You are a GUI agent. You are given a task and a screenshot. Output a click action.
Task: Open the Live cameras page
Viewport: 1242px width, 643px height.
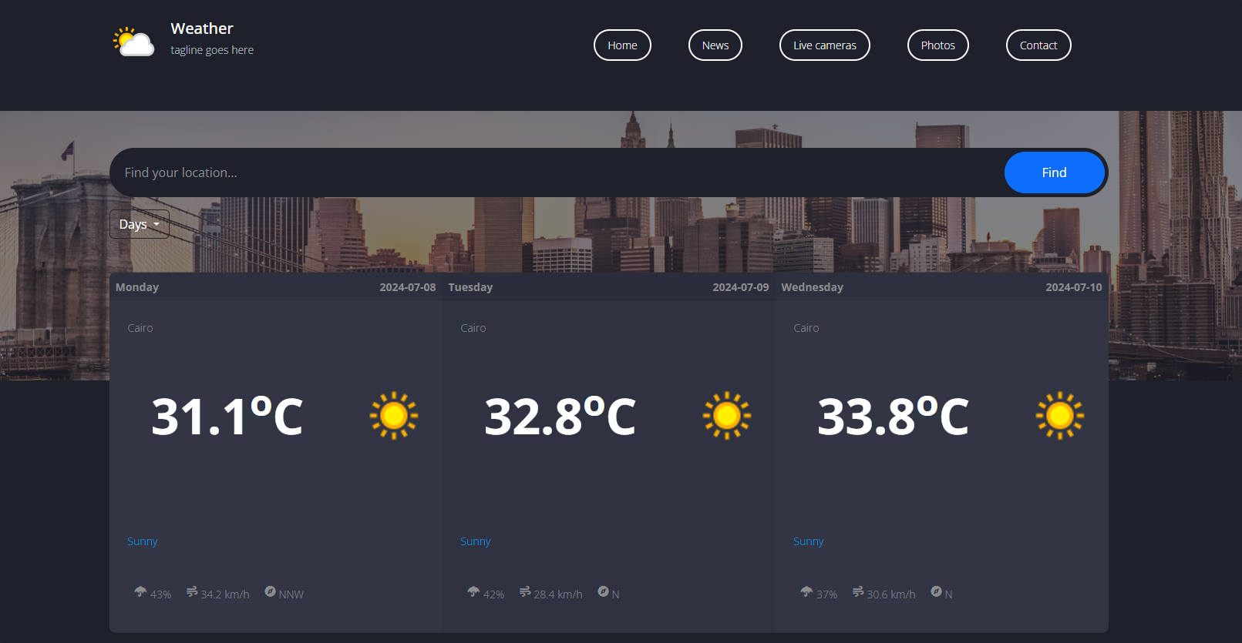tap(825, 45)
